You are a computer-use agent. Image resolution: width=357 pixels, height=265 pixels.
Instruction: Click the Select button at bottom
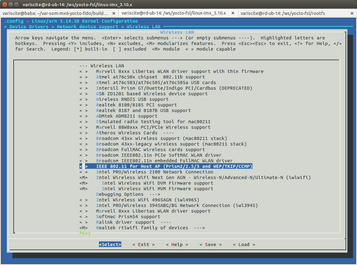tap(110, 245)
